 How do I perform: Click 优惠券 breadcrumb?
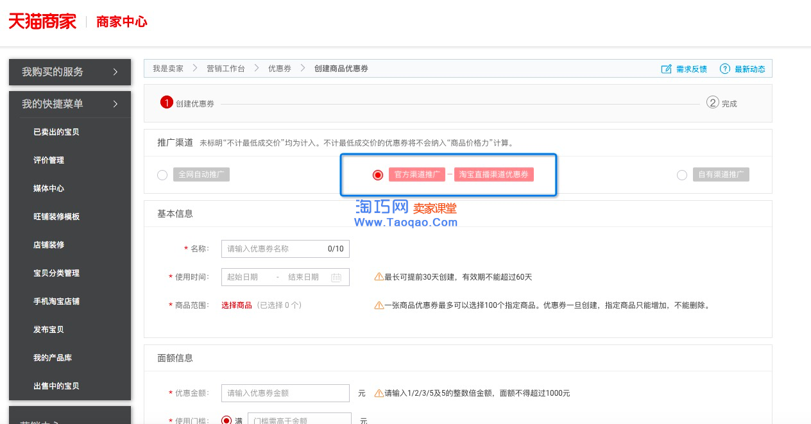pyautogui.click(x=280, y=69)
